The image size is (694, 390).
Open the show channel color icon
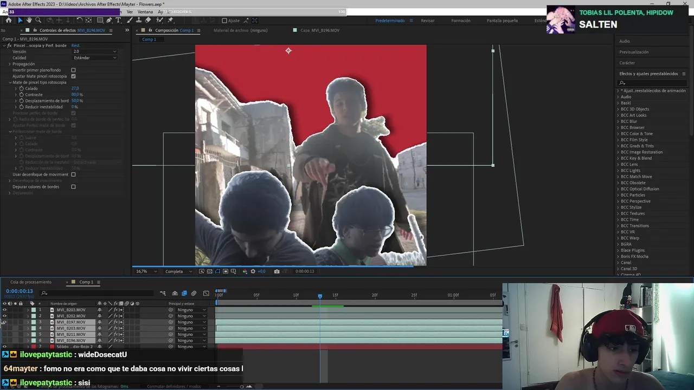pyautogui.click(x=245, y=271)
